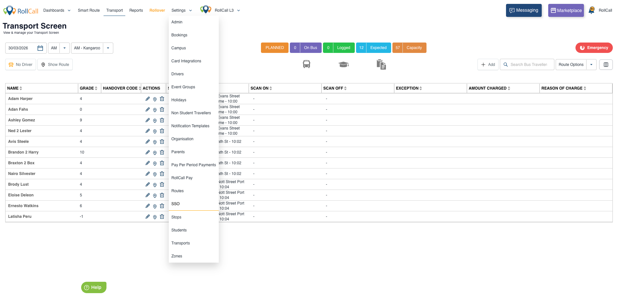This screenshot has width=618, height=298.
Task: Toggle the column layout icon button
Action: 606,65
